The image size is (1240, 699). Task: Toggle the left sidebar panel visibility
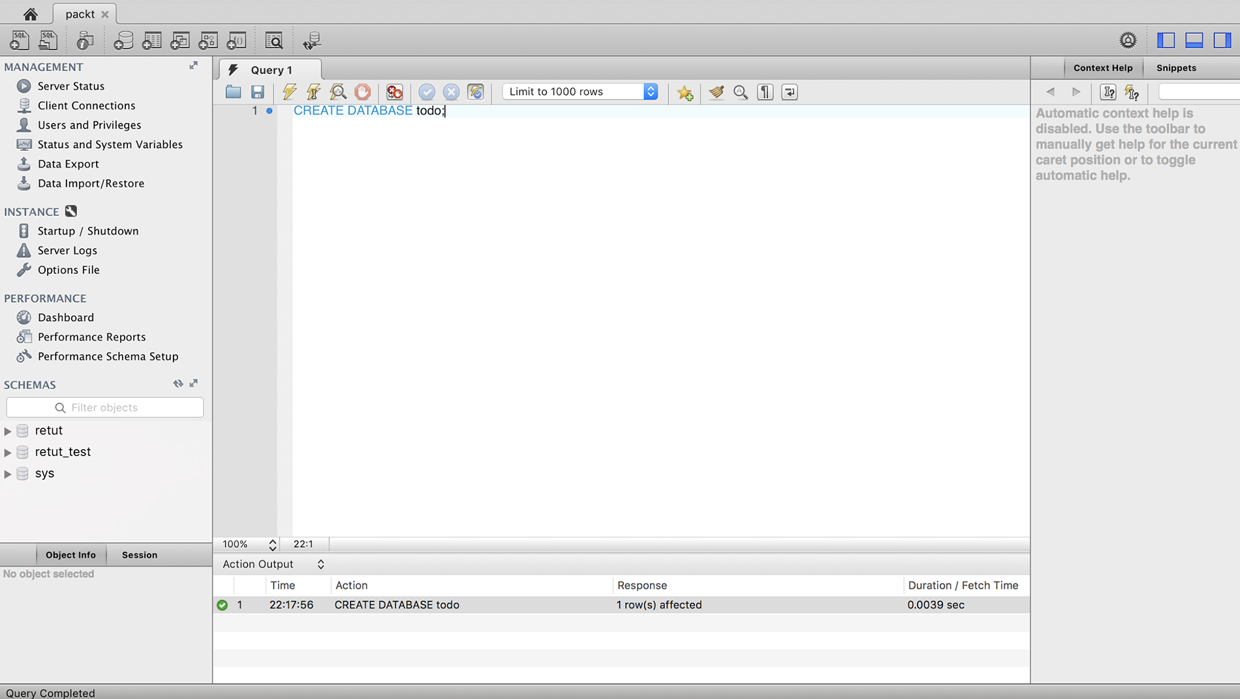(x=1166, y=40)
